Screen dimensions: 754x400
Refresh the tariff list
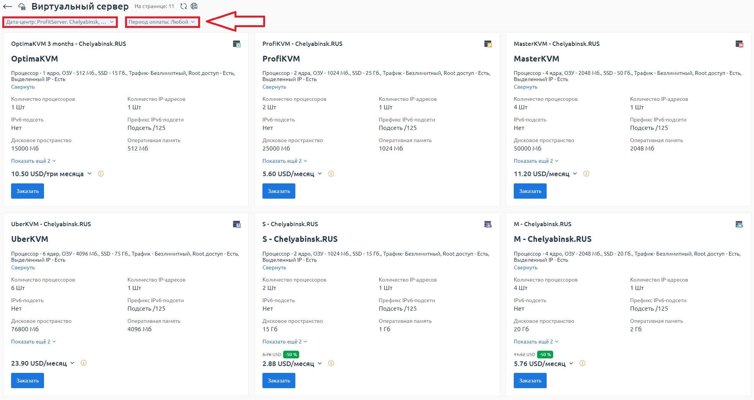click(x=184, y=6)
